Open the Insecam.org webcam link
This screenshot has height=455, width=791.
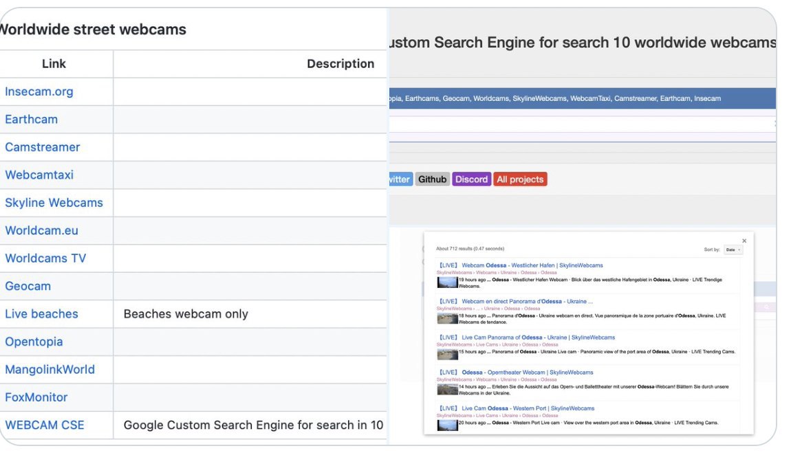(36, 91)
